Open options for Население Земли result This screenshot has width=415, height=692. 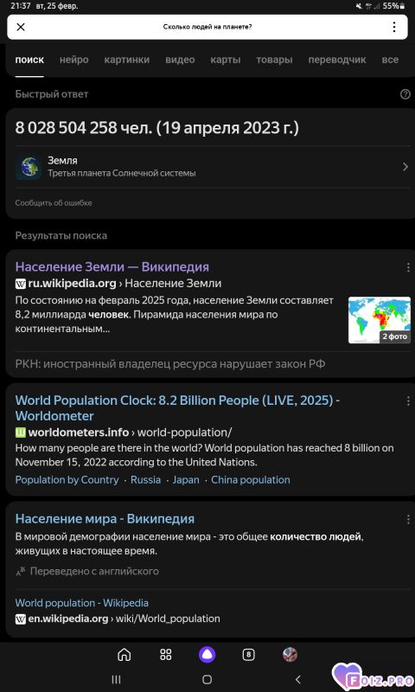[x=408, y=267]
